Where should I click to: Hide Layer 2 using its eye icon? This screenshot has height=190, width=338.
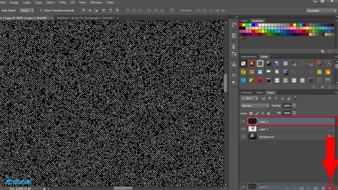243,121
